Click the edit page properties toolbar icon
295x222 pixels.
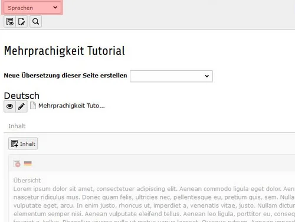(x=21, y=21)
